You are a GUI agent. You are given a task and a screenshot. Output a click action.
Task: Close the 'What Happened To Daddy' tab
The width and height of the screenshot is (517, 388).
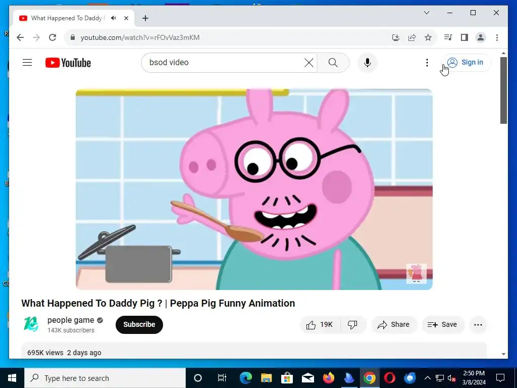click(x=126, y=18)
